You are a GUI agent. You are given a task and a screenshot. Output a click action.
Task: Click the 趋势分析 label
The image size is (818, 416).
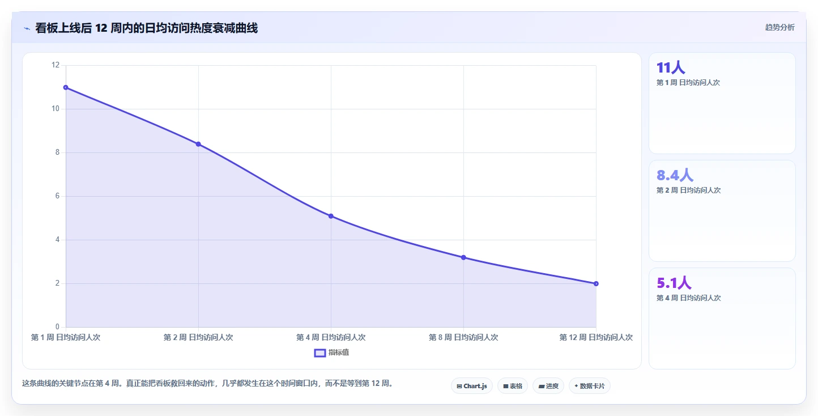coord(779,27)
